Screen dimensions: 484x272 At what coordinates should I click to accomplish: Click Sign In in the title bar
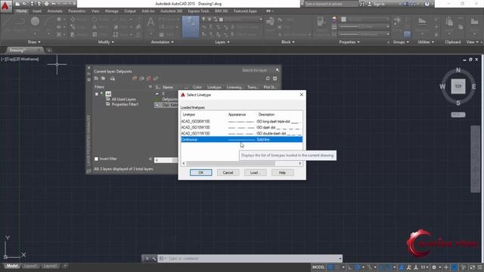(377, 4)
